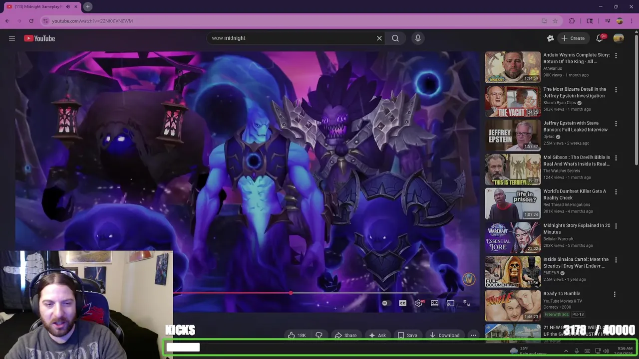Image resolution: width=639 pixels, height=359 pixels.
Task: Like the video (18K thumbs up)
Action: 296,335
